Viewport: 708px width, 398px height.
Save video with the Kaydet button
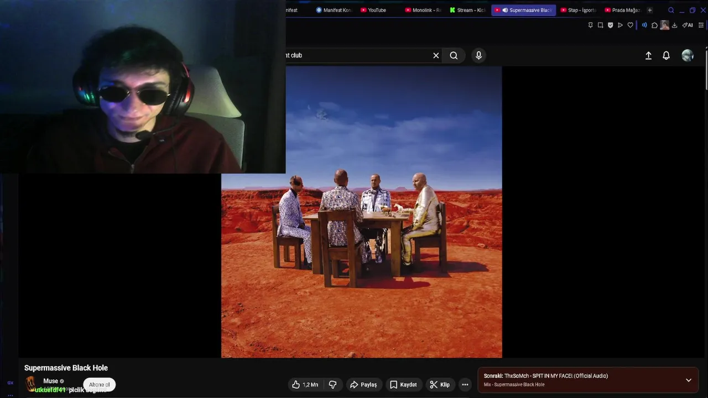(x=404, y=385)
